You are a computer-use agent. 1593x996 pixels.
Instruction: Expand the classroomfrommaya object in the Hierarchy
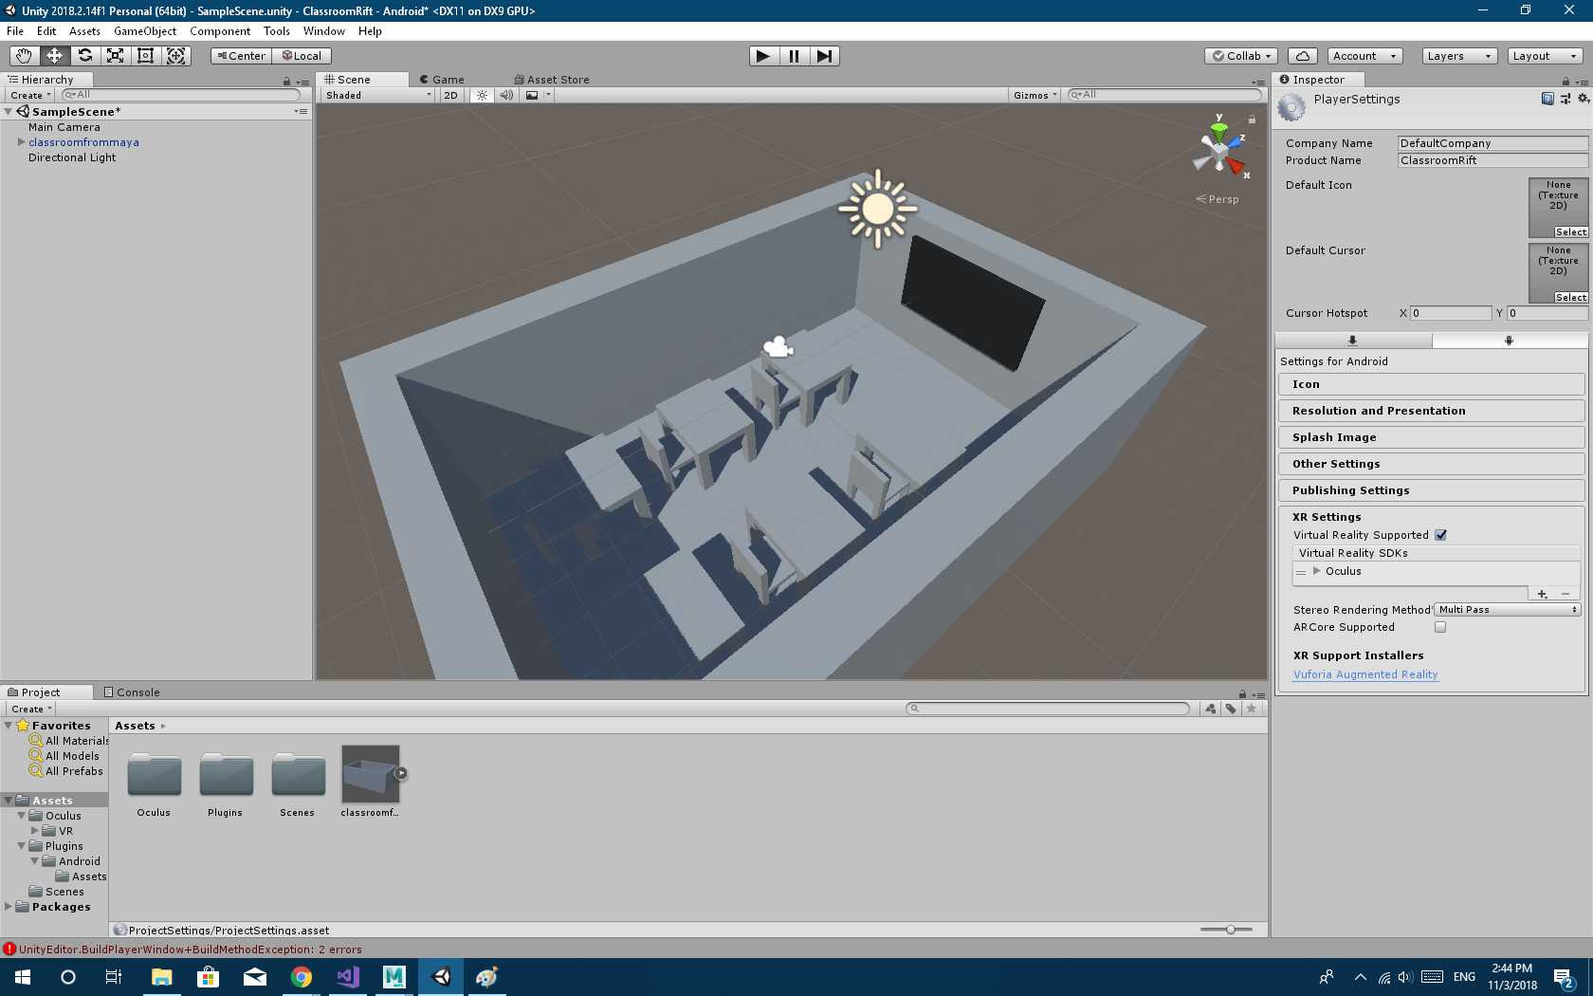click(x=21, y=142)
